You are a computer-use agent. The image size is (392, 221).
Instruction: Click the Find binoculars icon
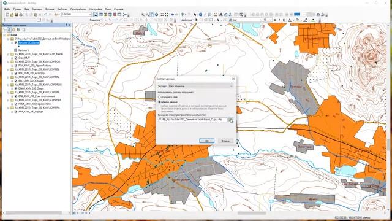pyautogui.click(x=221, y=15)
